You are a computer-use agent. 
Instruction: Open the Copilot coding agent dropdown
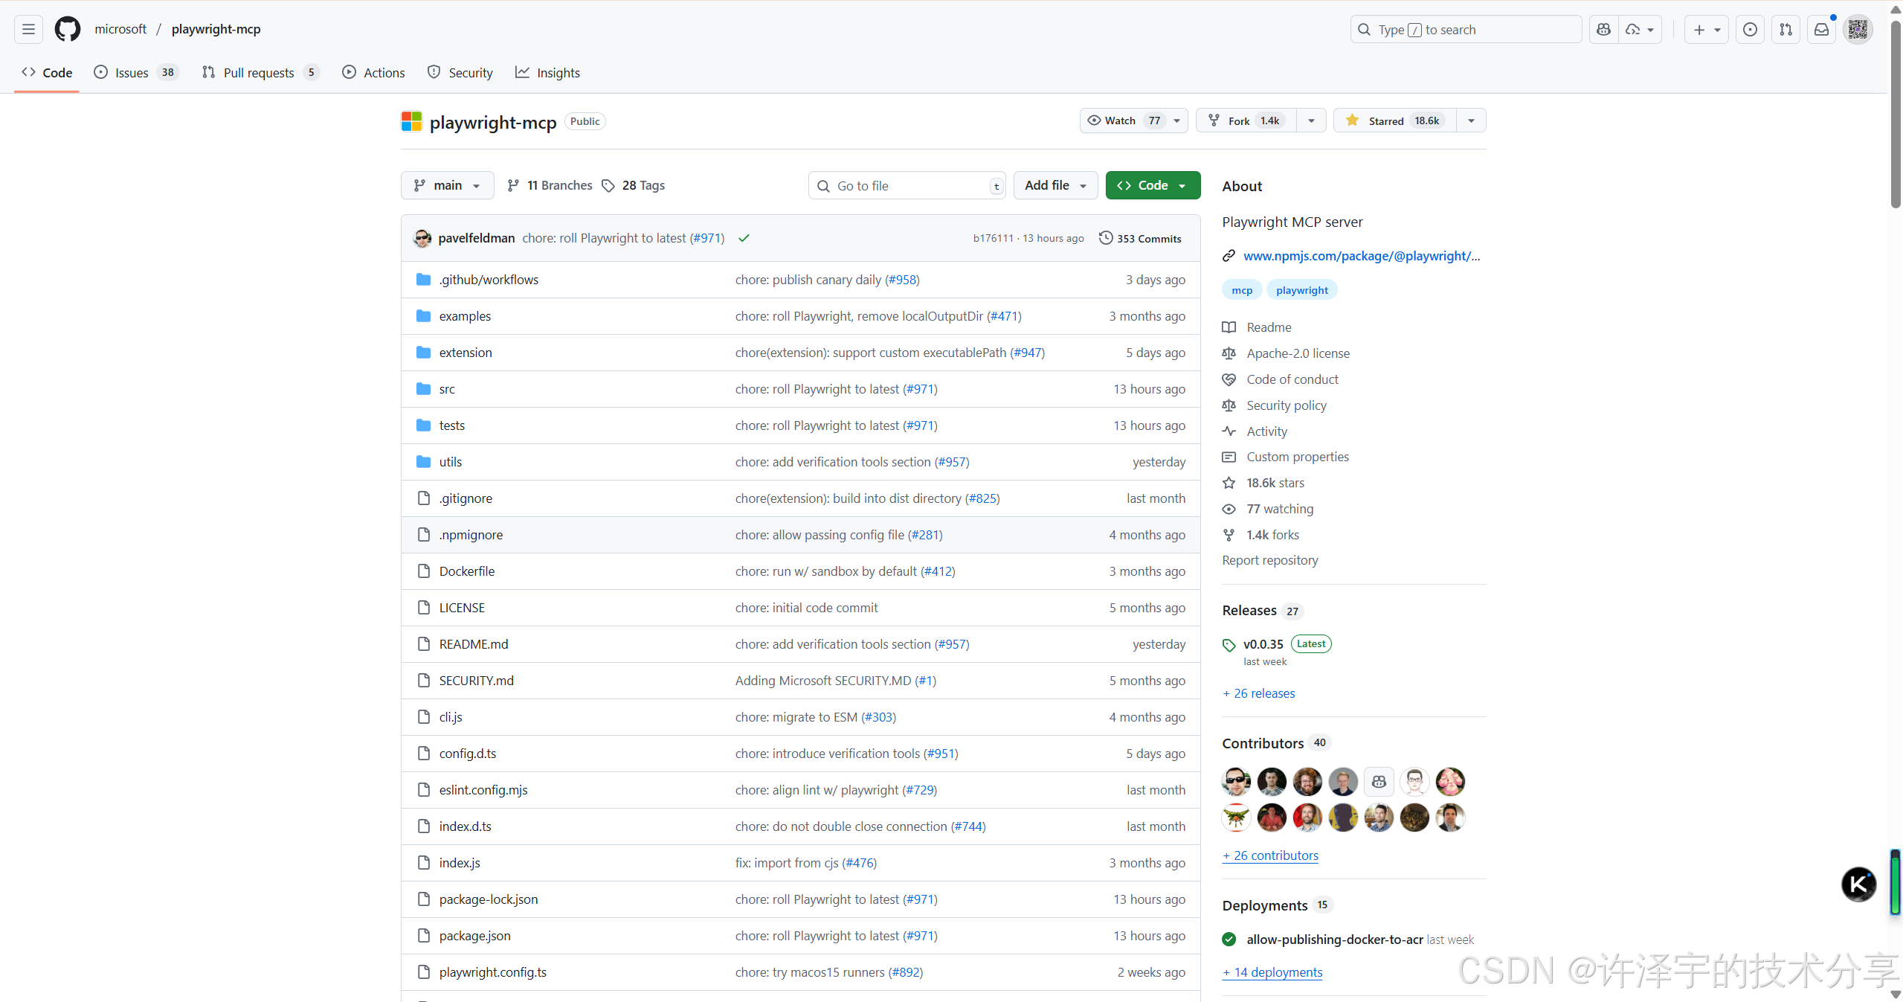pos(1640,29)
